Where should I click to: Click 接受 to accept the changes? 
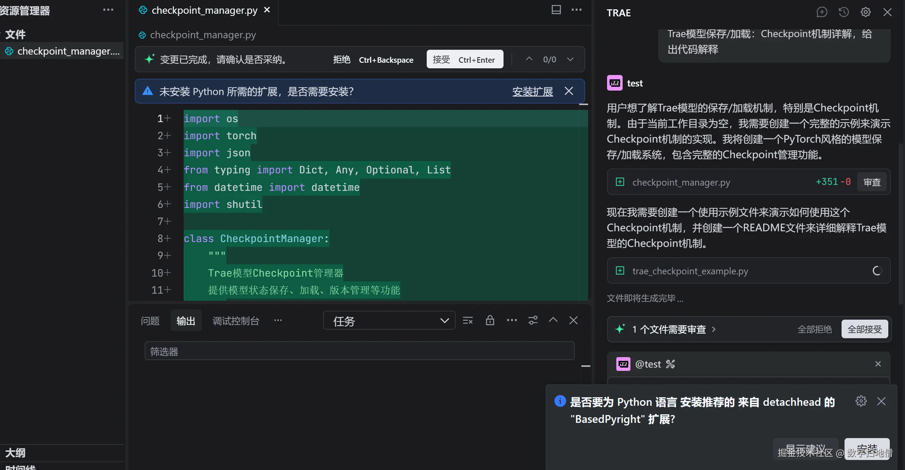coord(465,59)
